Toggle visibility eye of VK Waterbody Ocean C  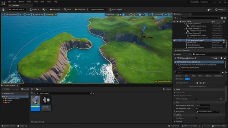175,40
